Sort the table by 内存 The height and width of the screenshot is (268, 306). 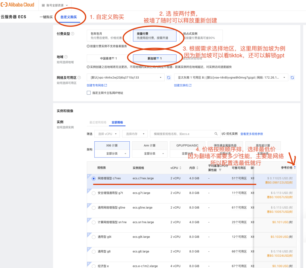click(x=197, y=168)
